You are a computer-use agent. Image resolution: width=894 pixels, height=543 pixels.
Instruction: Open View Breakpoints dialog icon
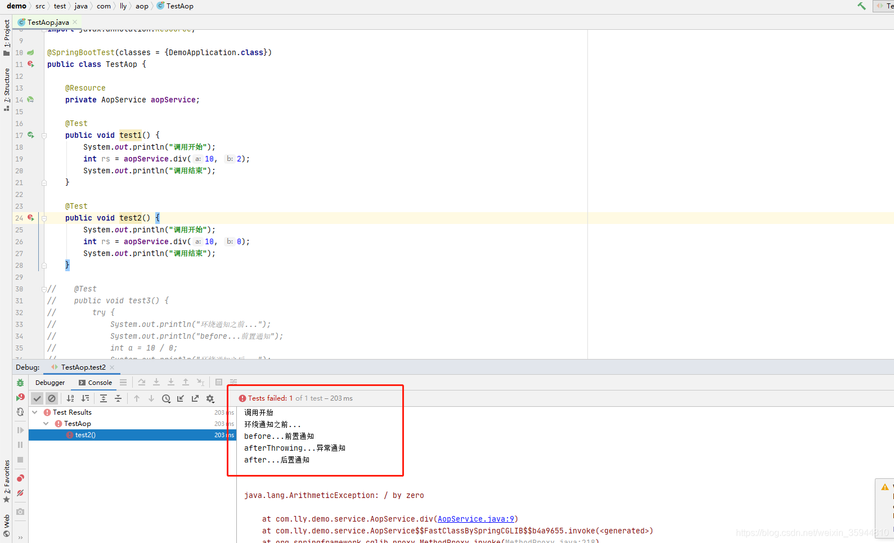click(20, 478)
